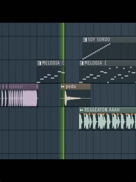Select the SOY SORDO clip title
This screenshot has height=182, width=136.
pos(99,40)
